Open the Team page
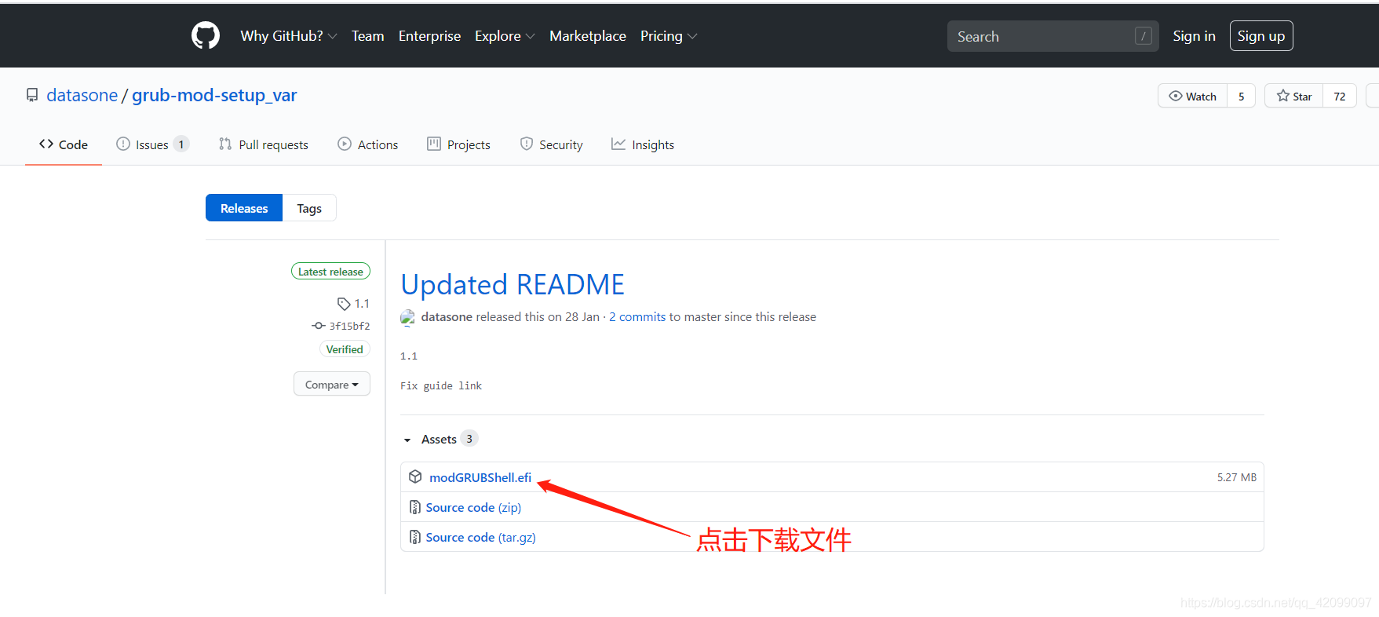The height and width of the screenshot is (617, 1379). 367,36
